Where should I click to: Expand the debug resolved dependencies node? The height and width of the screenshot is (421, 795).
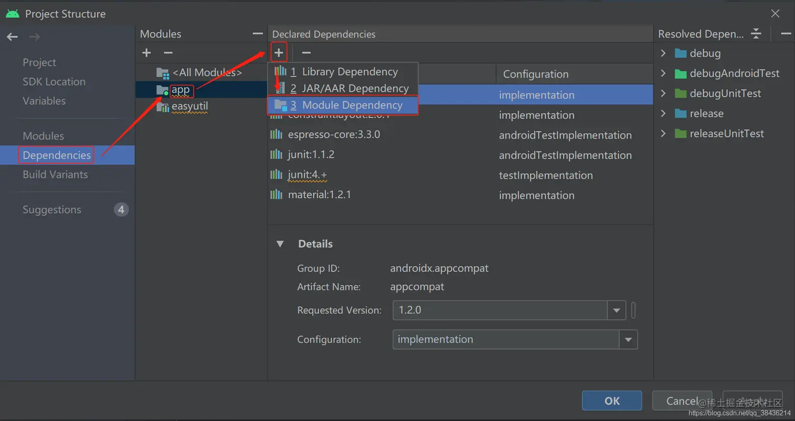[664, 53]
